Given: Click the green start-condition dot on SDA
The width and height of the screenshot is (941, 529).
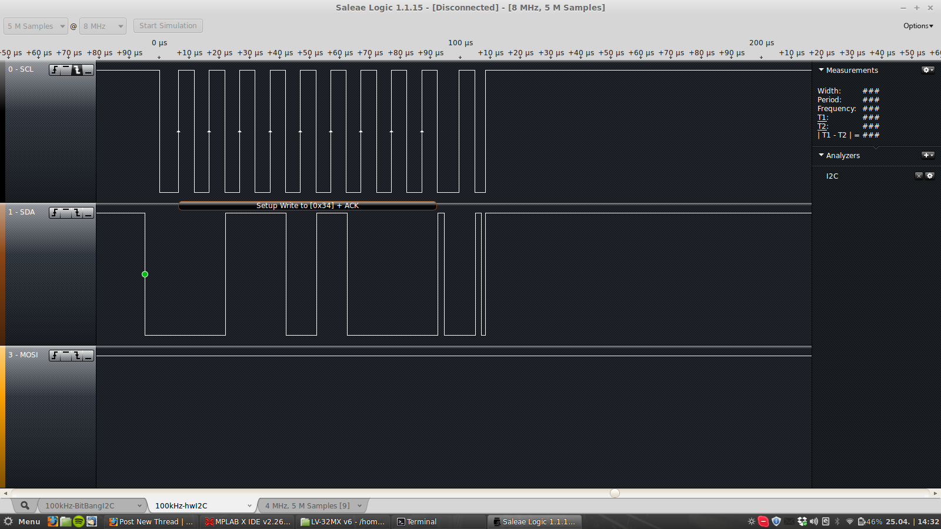Looking at the screenshot, I should pyautogui.click(x=145, y=274).
